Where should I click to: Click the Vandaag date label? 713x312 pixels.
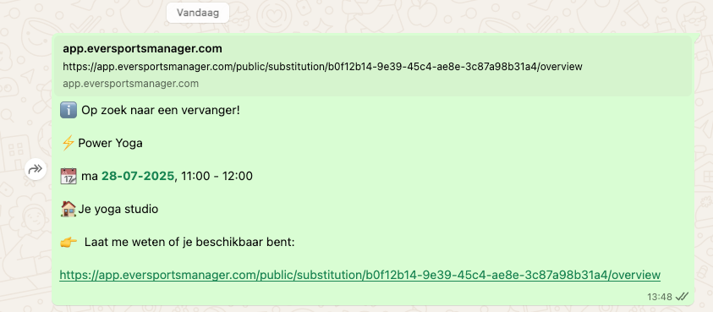tap(198, 13)
